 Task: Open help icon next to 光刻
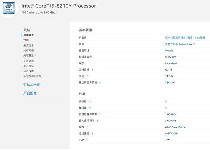tap(87, 76)
